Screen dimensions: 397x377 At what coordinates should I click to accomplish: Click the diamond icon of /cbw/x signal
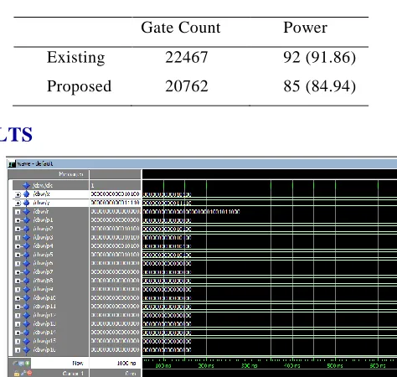tap(26, 194)
